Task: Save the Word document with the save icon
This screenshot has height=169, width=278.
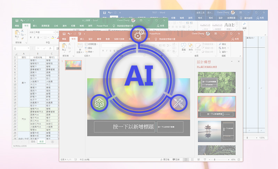Action: tap(105, 12)
